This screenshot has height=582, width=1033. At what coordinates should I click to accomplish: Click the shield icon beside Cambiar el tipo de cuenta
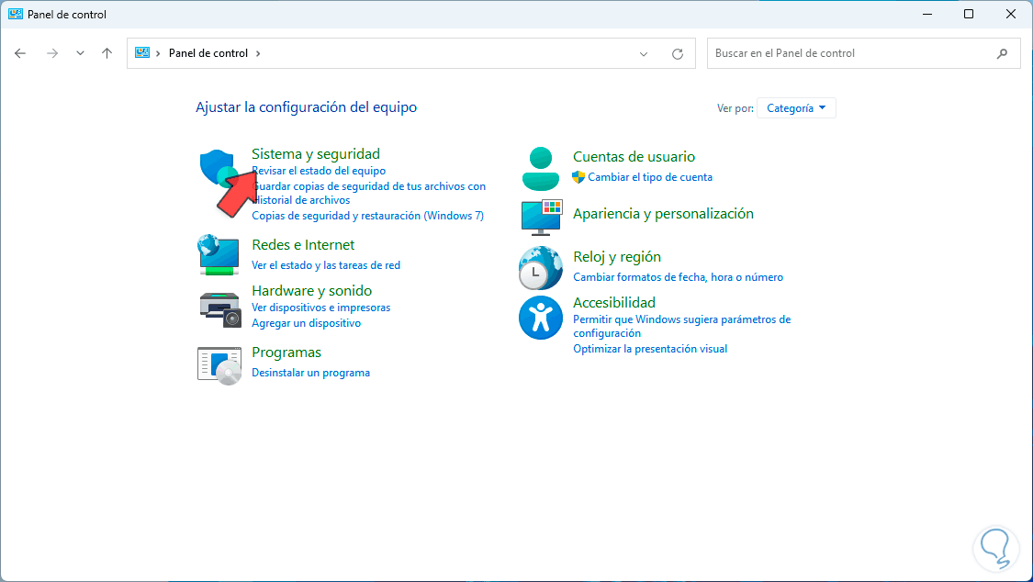[x=578, y=176]
